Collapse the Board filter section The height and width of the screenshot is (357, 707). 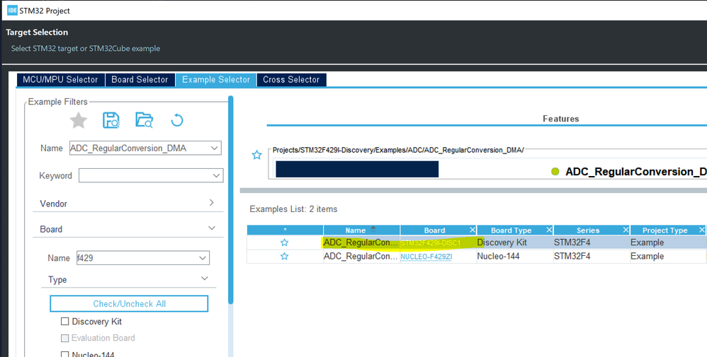point(212,228)
